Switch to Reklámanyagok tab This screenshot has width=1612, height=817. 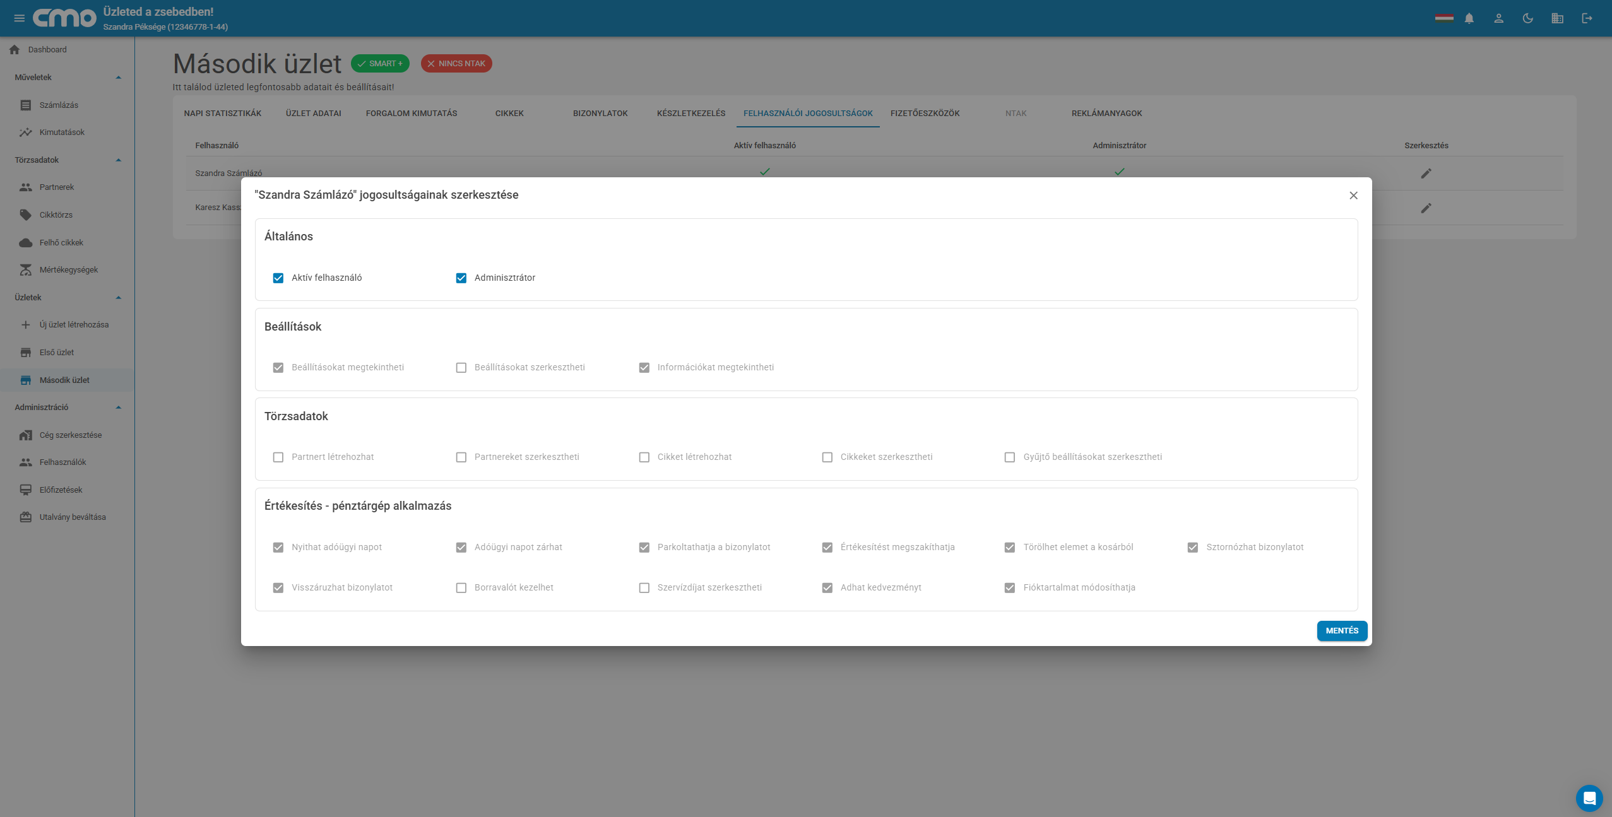[x=1107, y=114]
